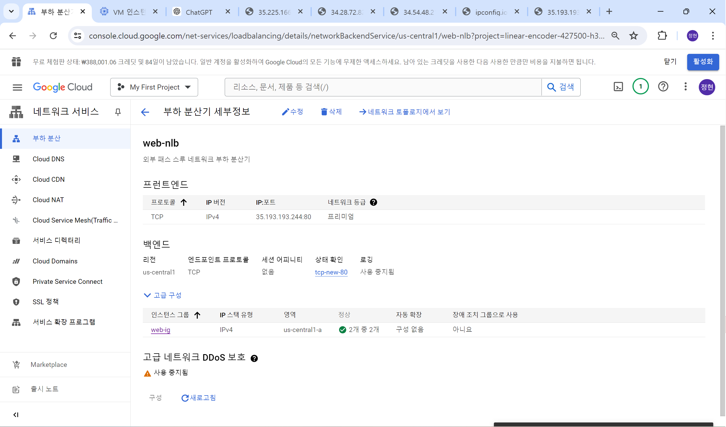This screenshot has height=427, width=726.
Task: Pin the 네트워크 서비스 sidebar section
Action: (118, 112)
